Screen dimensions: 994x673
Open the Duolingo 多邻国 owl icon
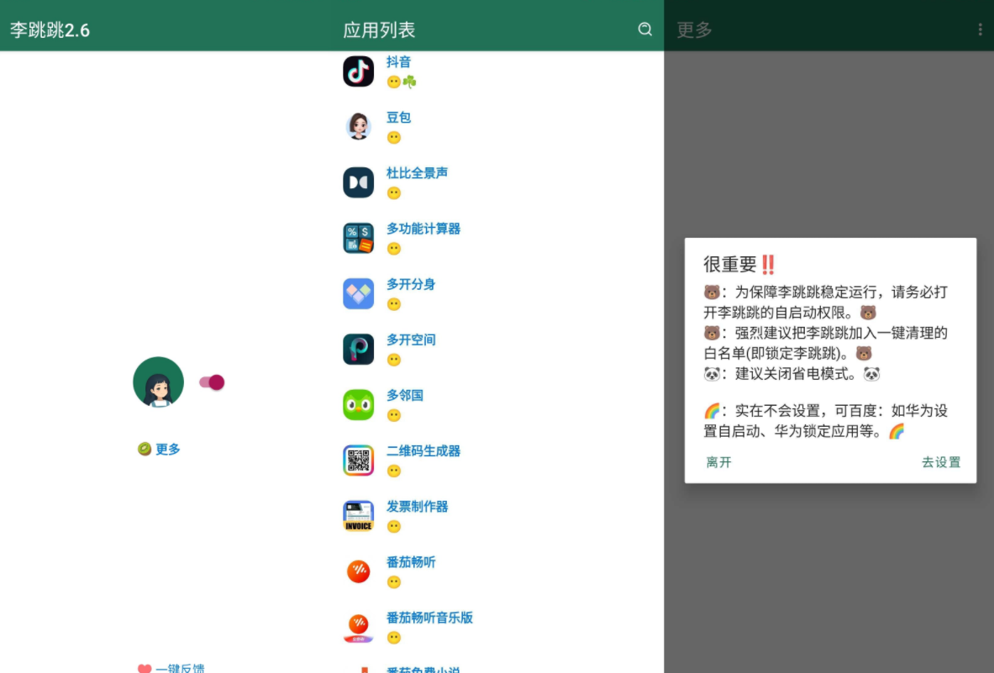(x=358, y=405)
